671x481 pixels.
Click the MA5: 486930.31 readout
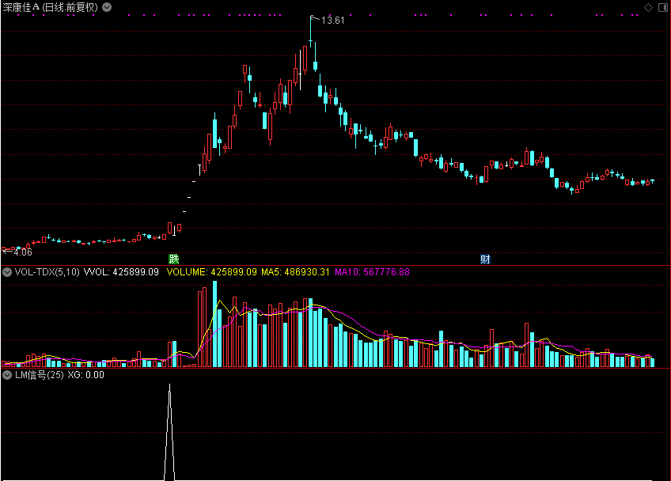(295, 272)
